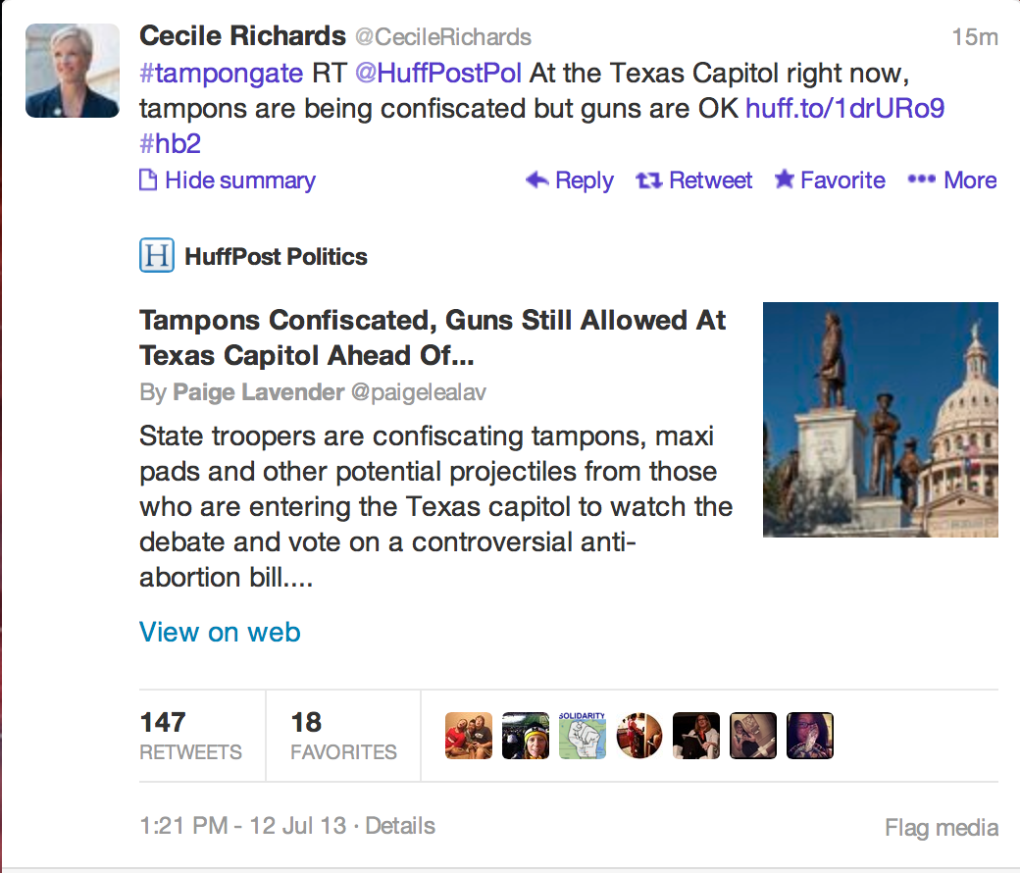Screen dimensions: 1020x873
Task: Click the HuffPost Politics 'H' logo icon
Action: pyautogui.click(x=156, y=257)
